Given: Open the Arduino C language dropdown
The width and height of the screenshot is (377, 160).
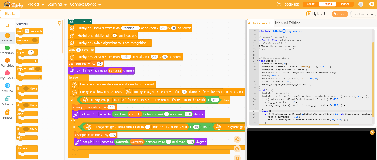Looking at the screenshot, I should coord(363,14).
